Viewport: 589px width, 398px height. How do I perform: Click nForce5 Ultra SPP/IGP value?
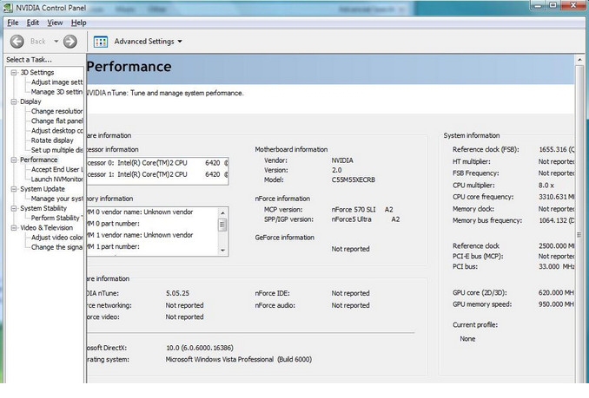point(351,219)
